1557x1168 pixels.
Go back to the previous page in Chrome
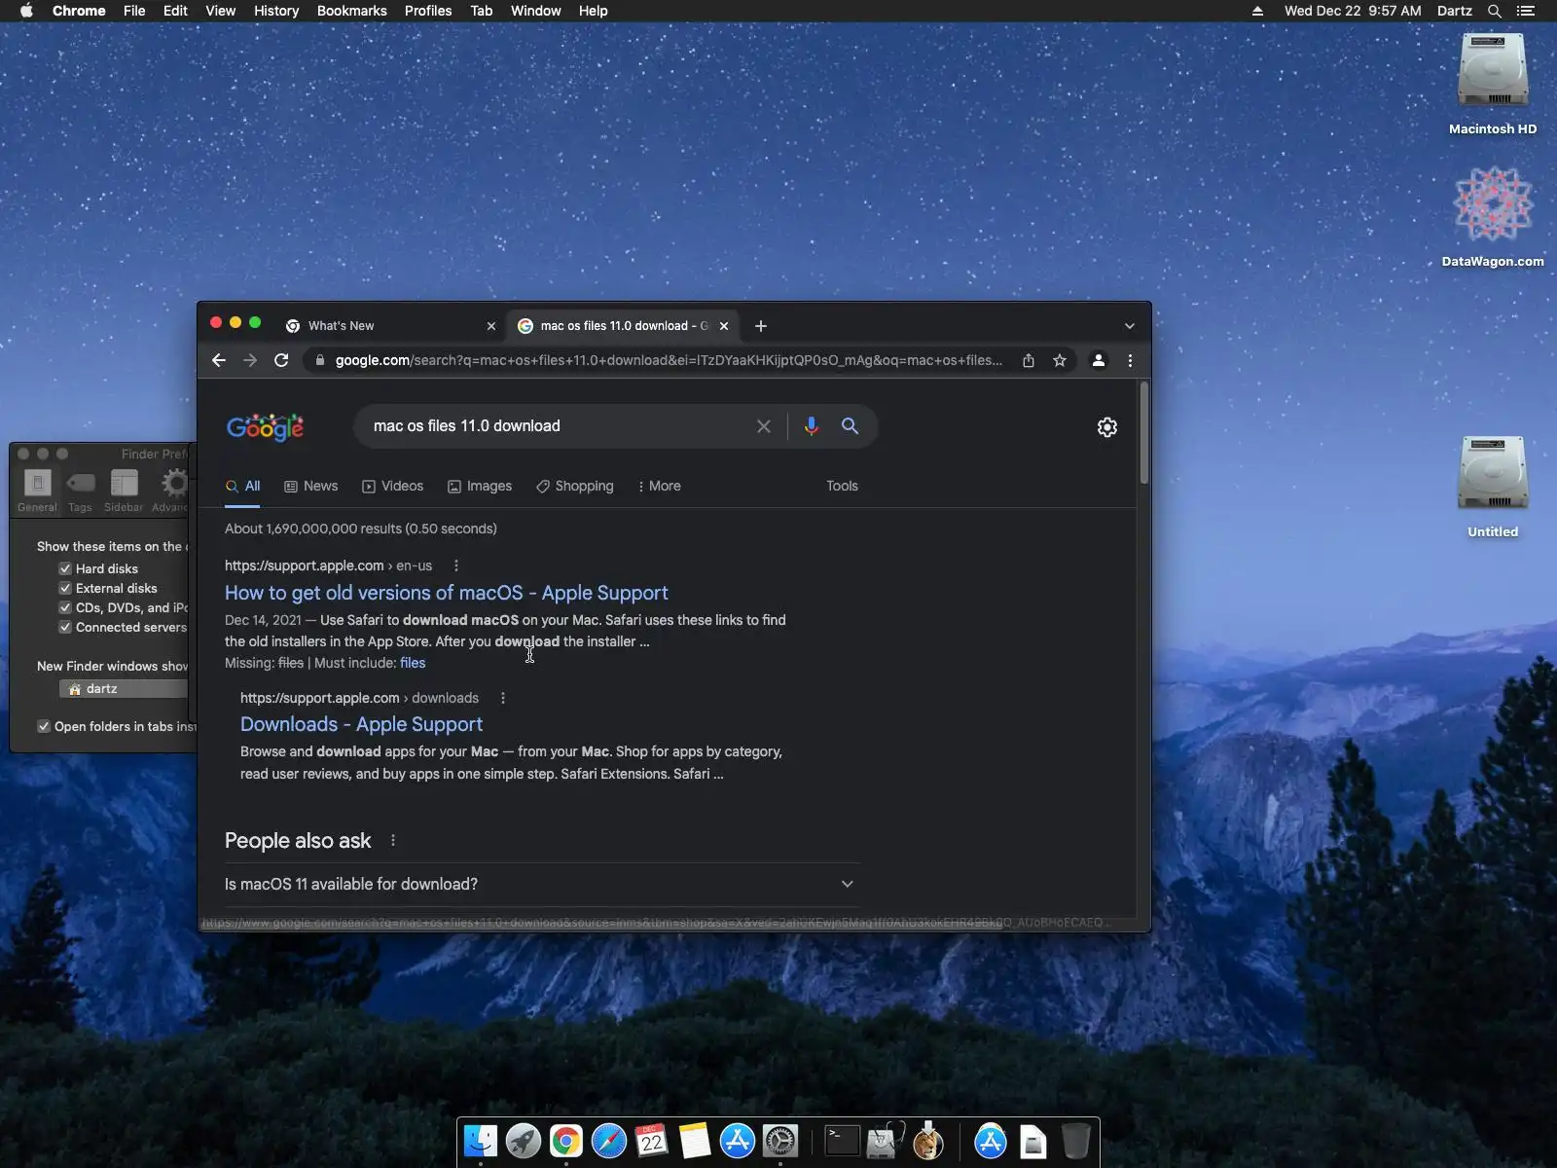[x=219, y=360]
